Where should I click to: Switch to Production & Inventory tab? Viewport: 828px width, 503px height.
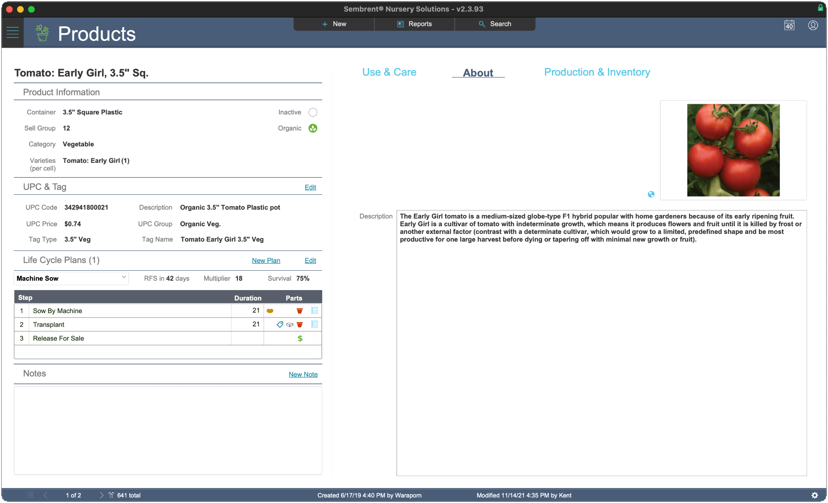(x=597, y=72)
